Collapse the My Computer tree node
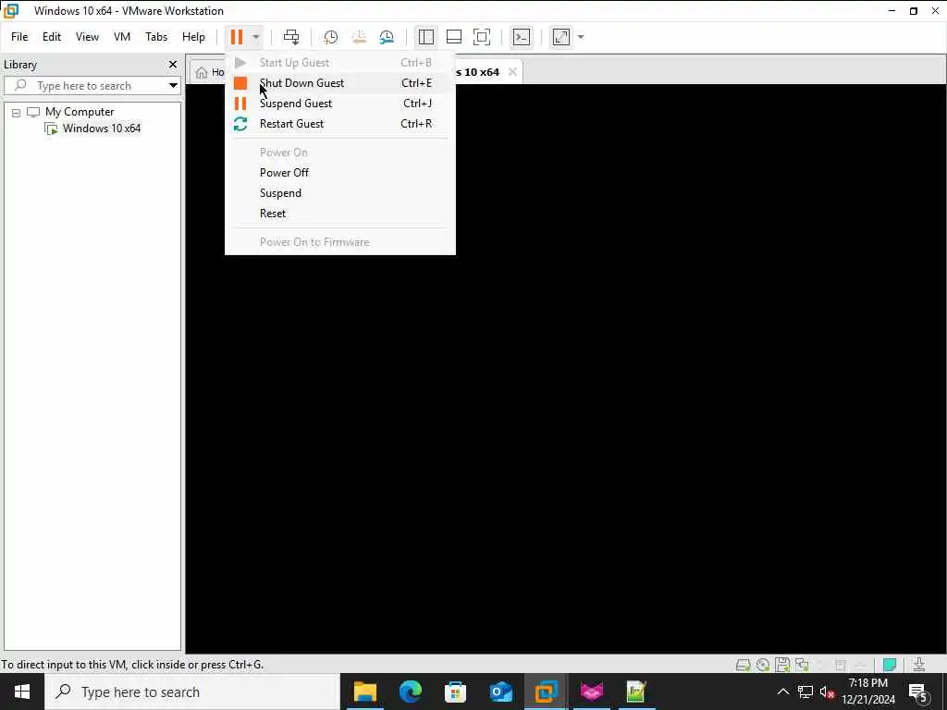This screenshot has height=710, width=947. (17, 112)
